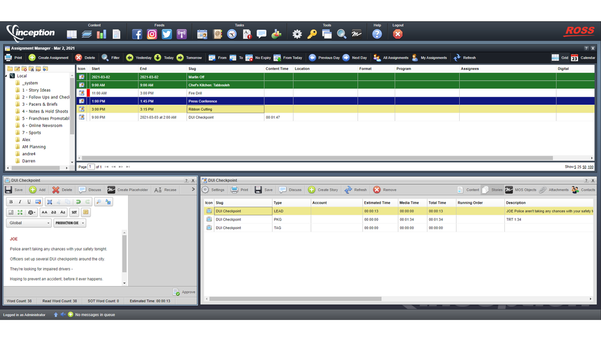Open the Help question mark icon
Screen dimensions: 601x338
click(377, 34)
